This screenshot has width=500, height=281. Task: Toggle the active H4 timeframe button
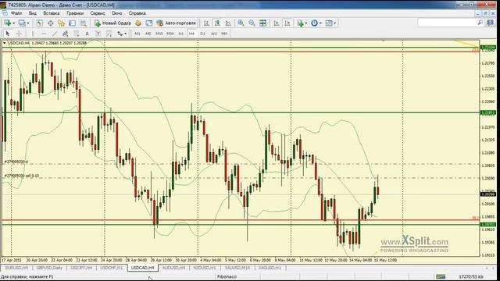(x=191, y=34)
